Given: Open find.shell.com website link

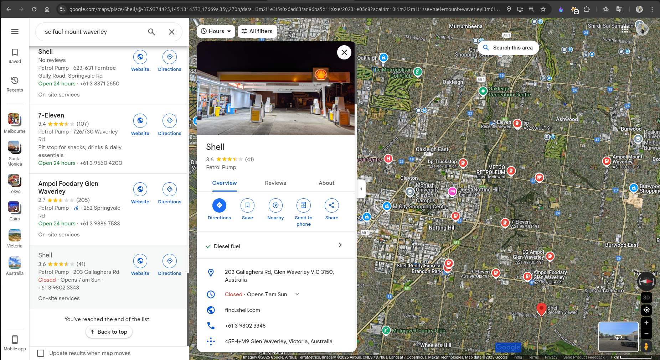Looking at the screenshot, I should pyautogui.click(x=242, y=310).
